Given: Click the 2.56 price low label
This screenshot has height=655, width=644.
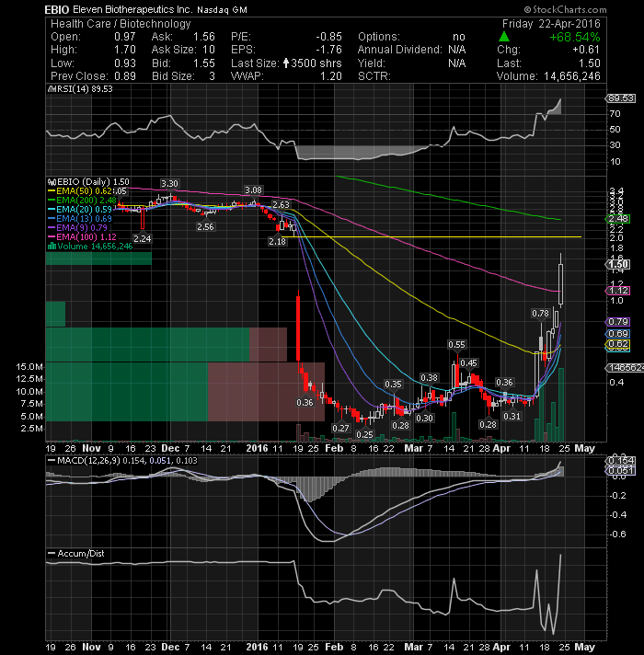Looking at the screenshot, I should pos(205,227).
